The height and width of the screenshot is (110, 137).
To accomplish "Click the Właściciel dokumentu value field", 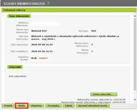I will click(x=45, y=24).
